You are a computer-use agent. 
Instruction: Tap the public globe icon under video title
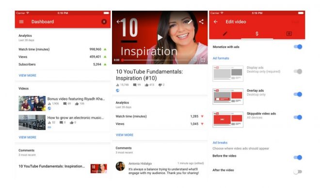point(117,90)
